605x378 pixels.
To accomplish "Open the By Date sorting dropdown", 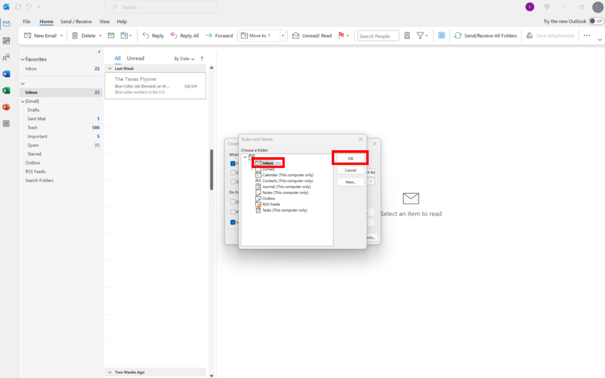I will (184, 58).
